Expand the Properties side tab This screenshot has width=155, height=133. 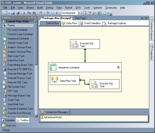click(152, 52)
